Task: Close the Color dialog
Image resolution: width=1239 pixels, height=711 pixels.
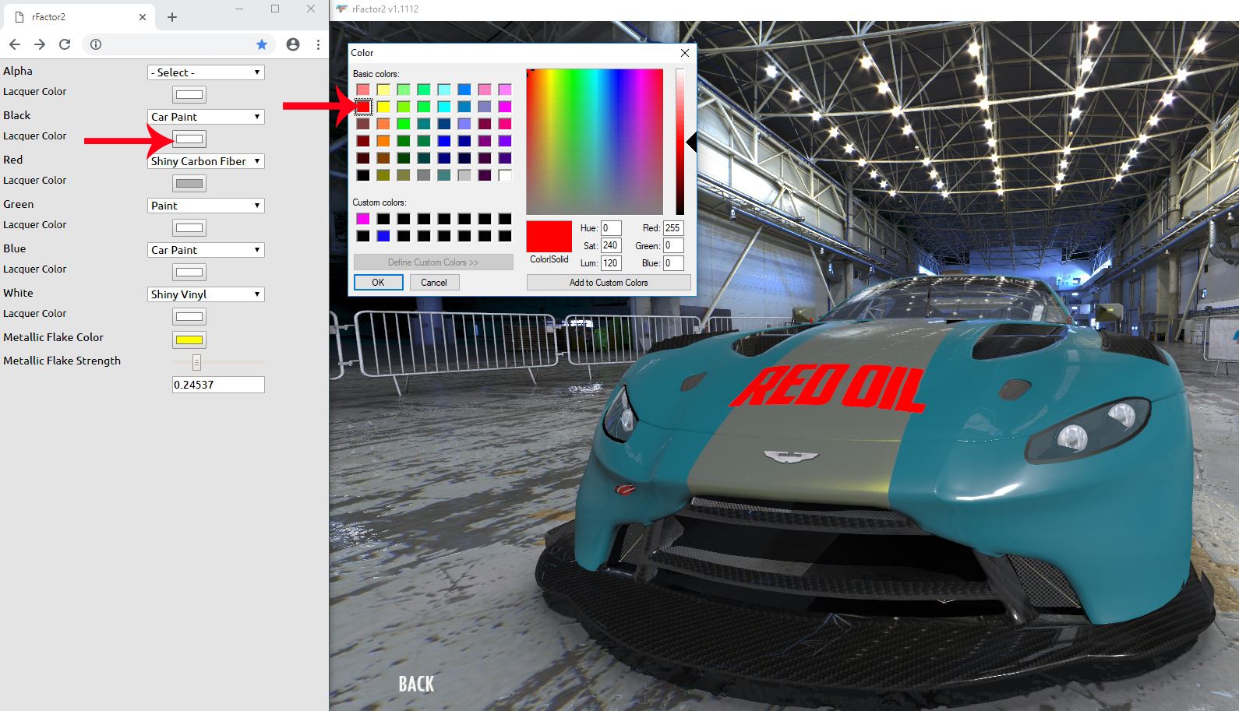Action: [685, 53]
